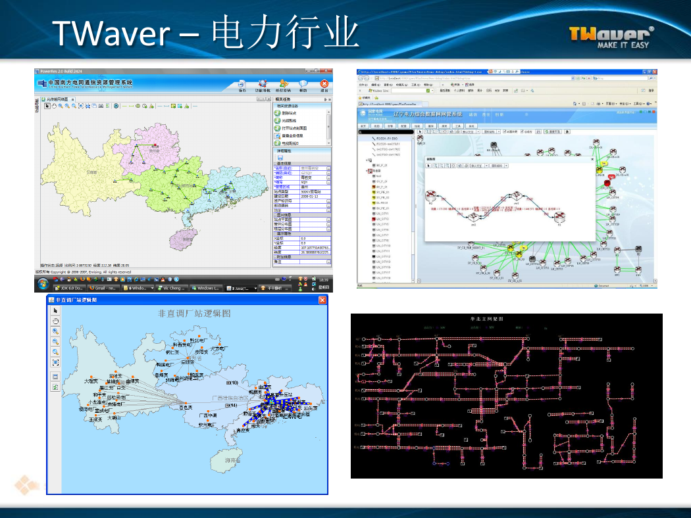Collapse the red-icon tree group in device tree
Screen dimensions: 691x518
(x=366, y=171)
